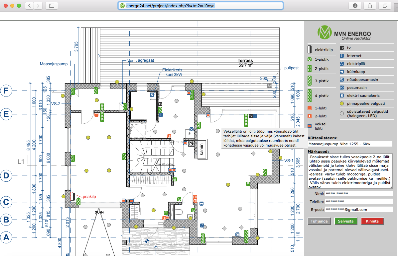The height and width of the screenshot is (256, 398).
Task: Focus the Küttesüsteem input field
Action: (350, 144)
